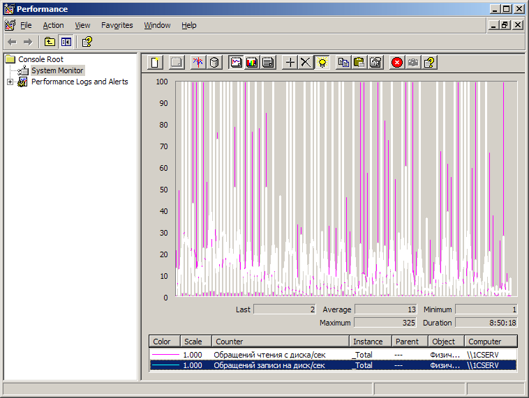Click the red Freeze Display icon
This screenshot has width=529, height=398.
pyautogui.click(x=397, y=63)
